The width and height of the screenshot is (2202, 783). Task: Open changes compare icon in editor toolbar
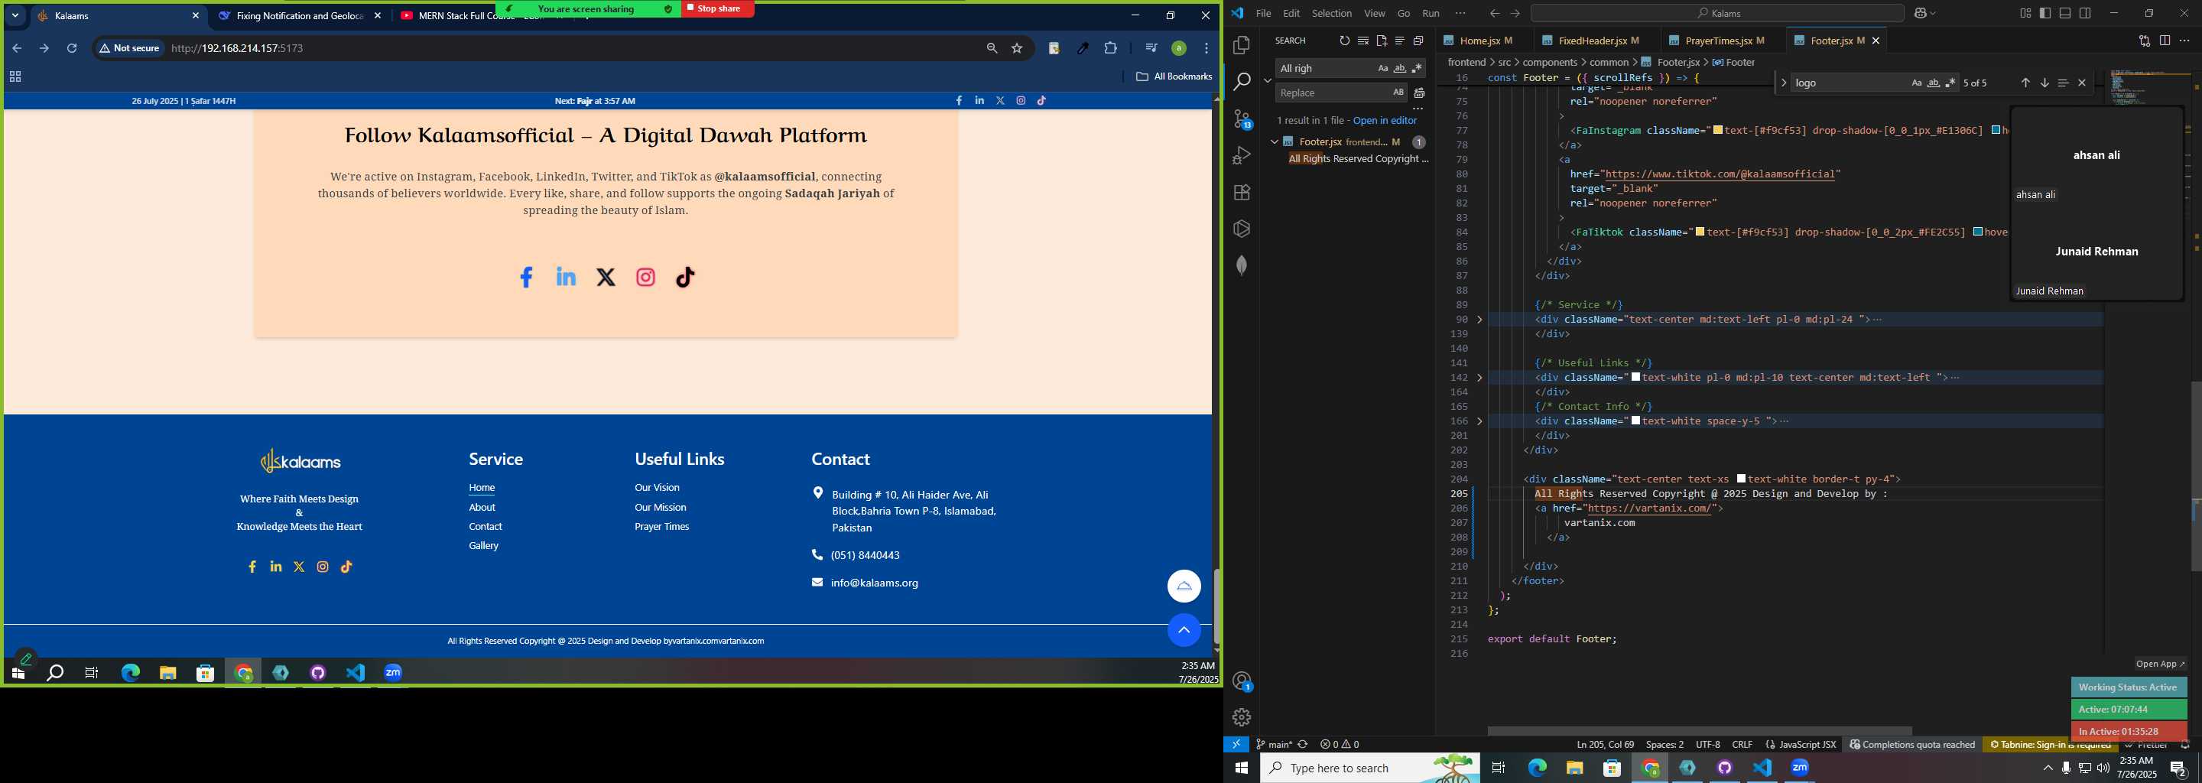2145,41
